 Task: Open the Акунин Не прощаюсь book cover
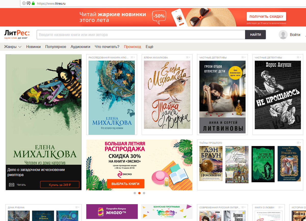(278, 95)
